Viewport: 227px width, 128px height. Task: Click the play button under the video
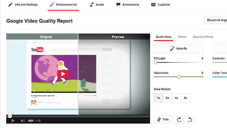point(13,121)
